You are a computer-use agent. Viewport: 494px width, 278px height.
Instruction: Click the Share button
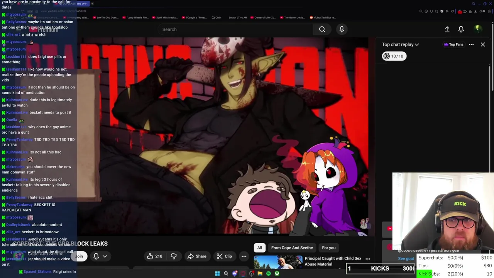point(197,256)
